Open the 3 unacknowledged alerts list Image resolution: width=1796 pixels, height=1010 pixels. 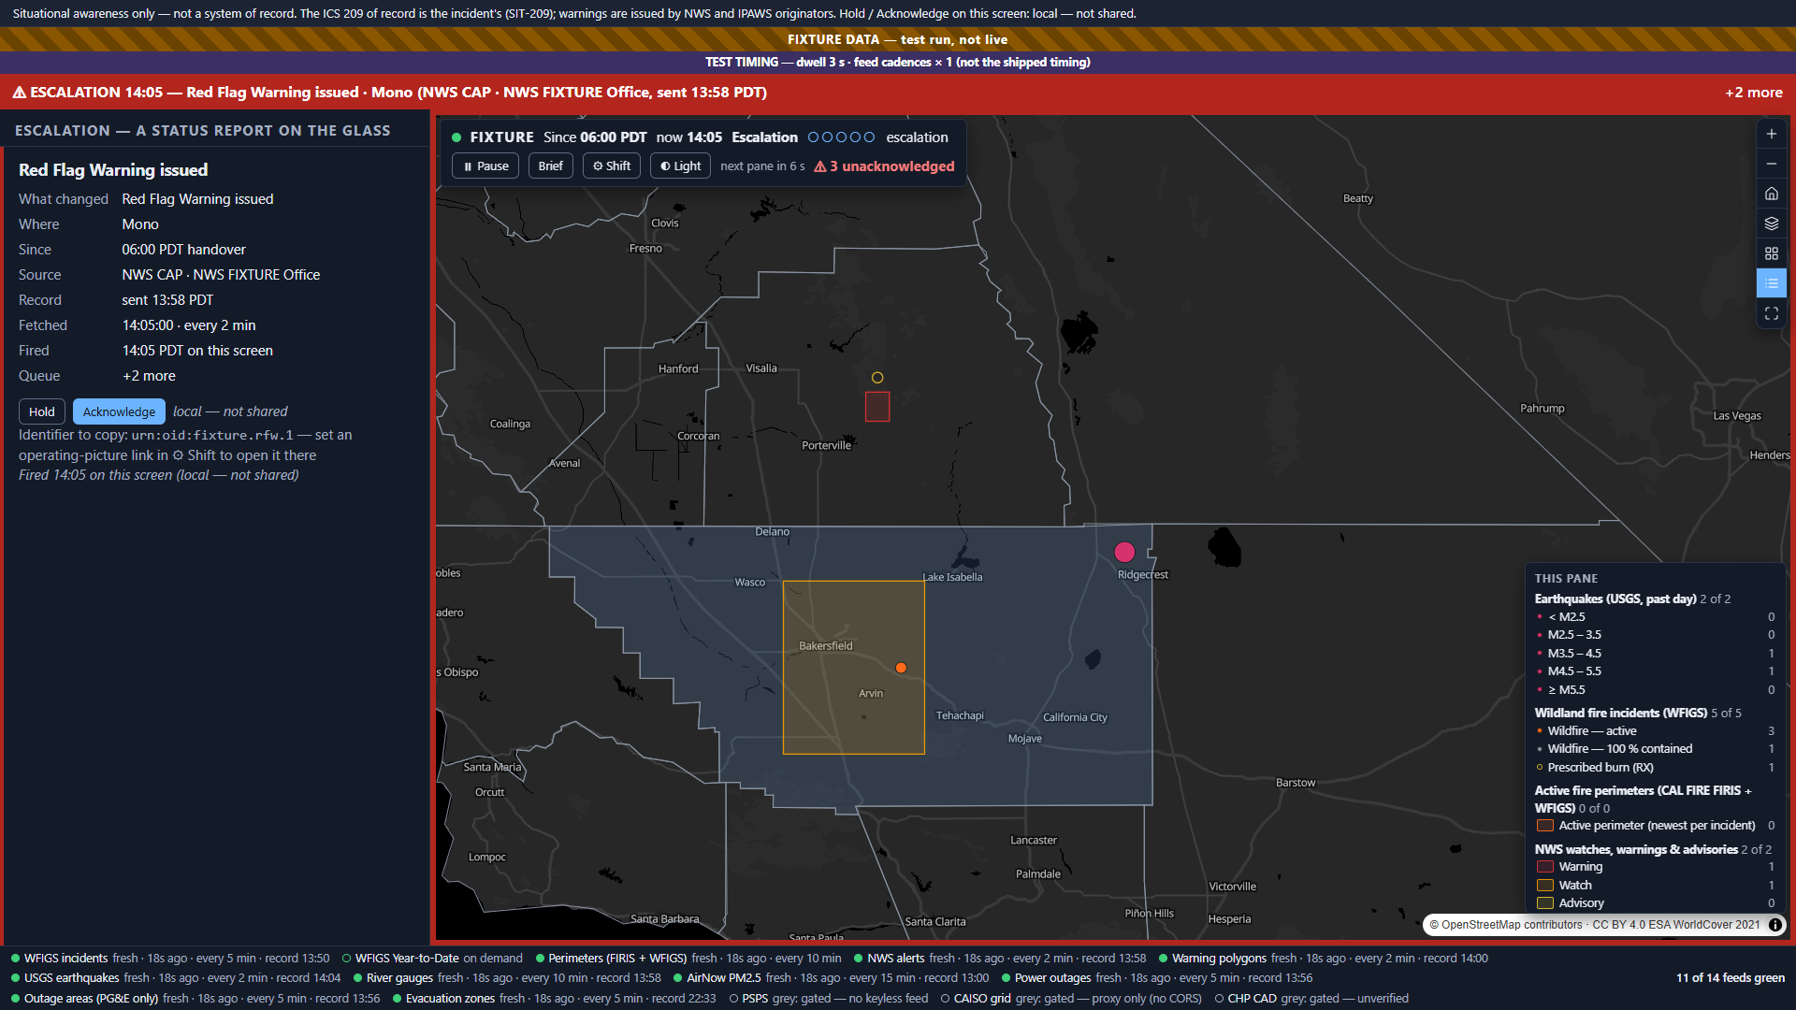pos(884,166)
